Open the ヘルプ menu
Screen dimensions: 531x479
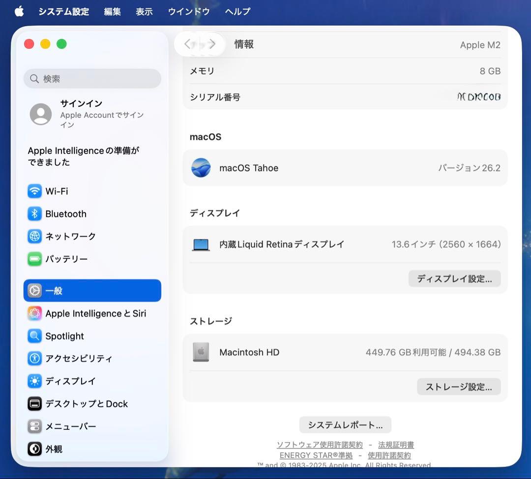(238, 11)
